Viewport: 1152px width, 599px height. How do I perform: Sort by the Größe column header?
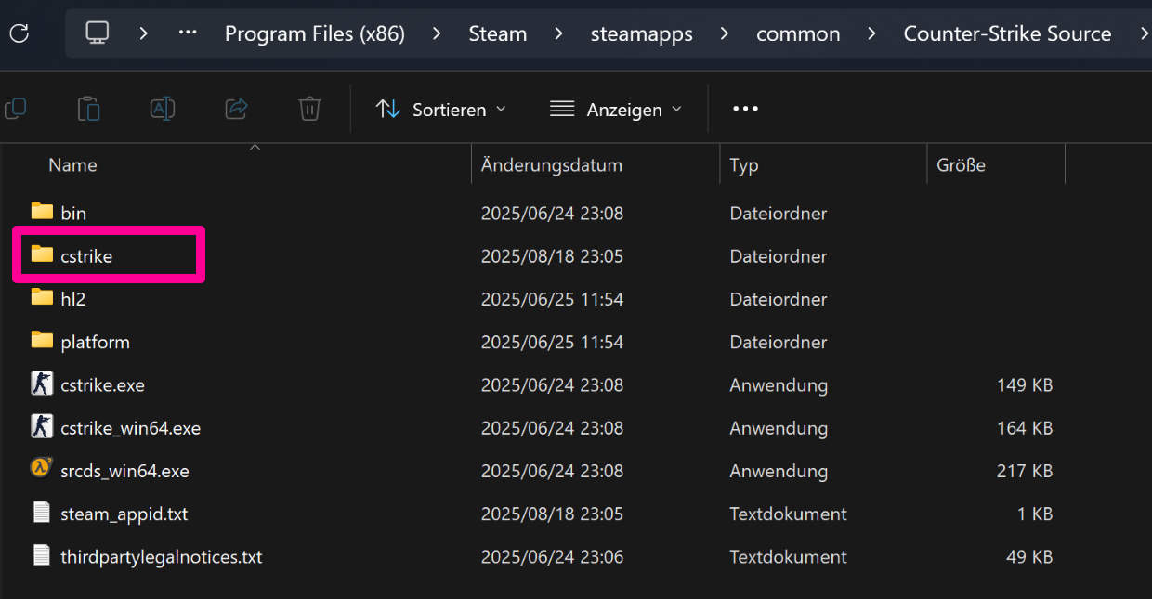(x=961, y=165)
